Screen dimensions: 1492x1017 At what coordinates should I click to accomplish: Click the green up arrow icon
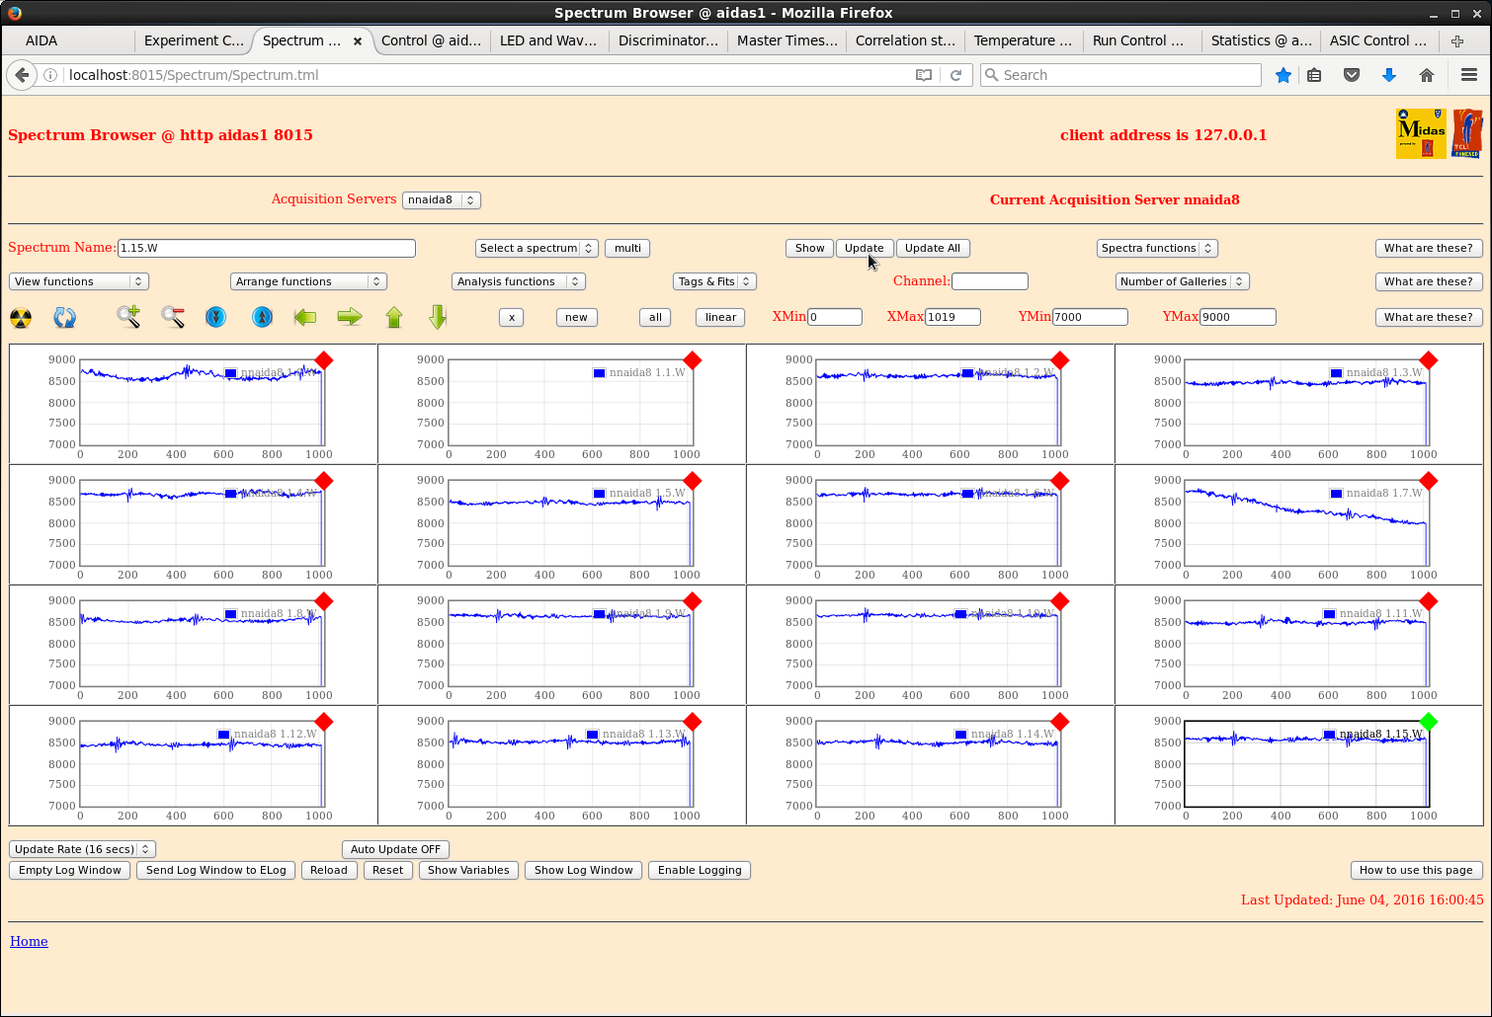394,317
